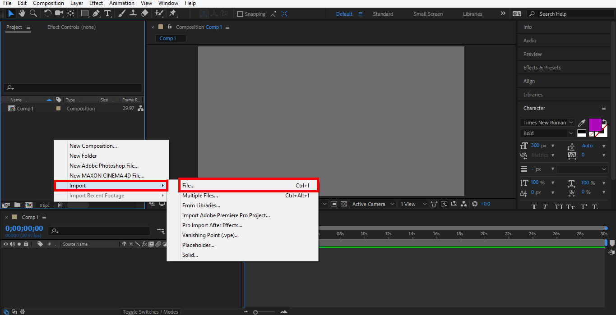616x315 pixels.
Task: Select the Selection arrow tool
Action: pos(11,14)
